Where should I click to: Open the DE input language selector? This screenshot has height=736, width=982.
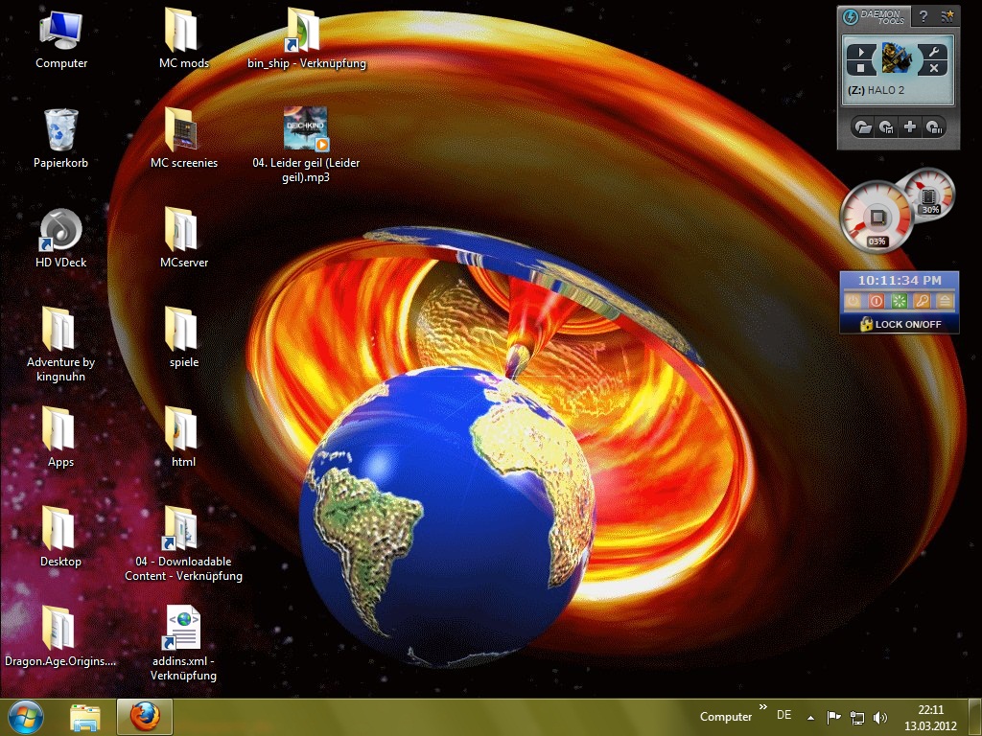[x=783, y=716]
